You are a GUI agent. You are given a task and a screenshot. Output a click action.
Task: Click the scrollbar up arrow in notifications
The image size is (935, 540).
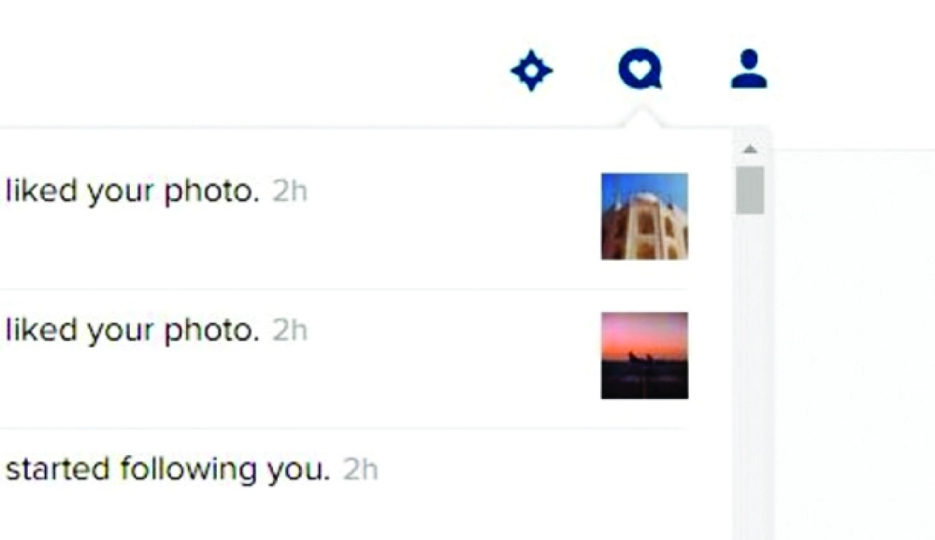pyautogui.click(x=750, y=149)
